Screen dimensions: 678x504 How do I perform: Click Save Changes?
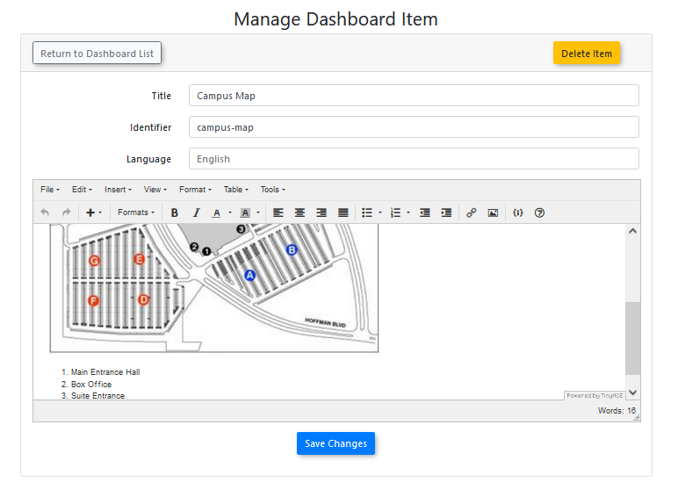tap(335, 443)
